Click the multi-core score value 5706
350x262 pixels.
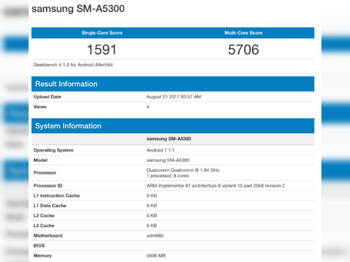coord(243,49)
